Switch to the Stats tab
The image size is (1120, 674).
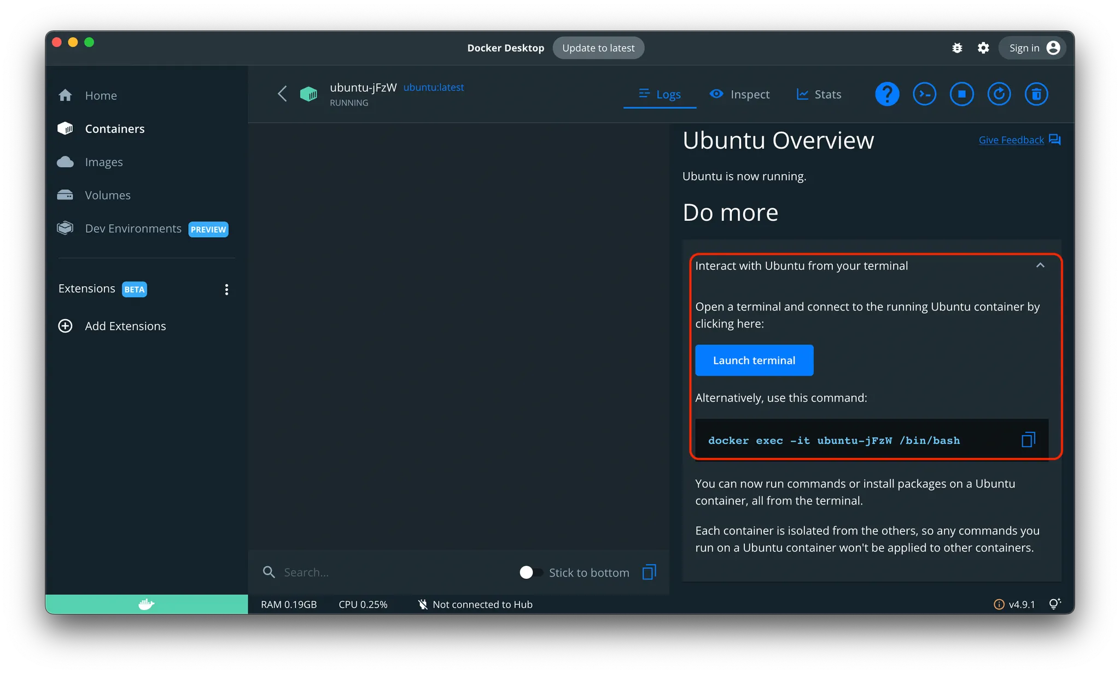click(819, 95)
